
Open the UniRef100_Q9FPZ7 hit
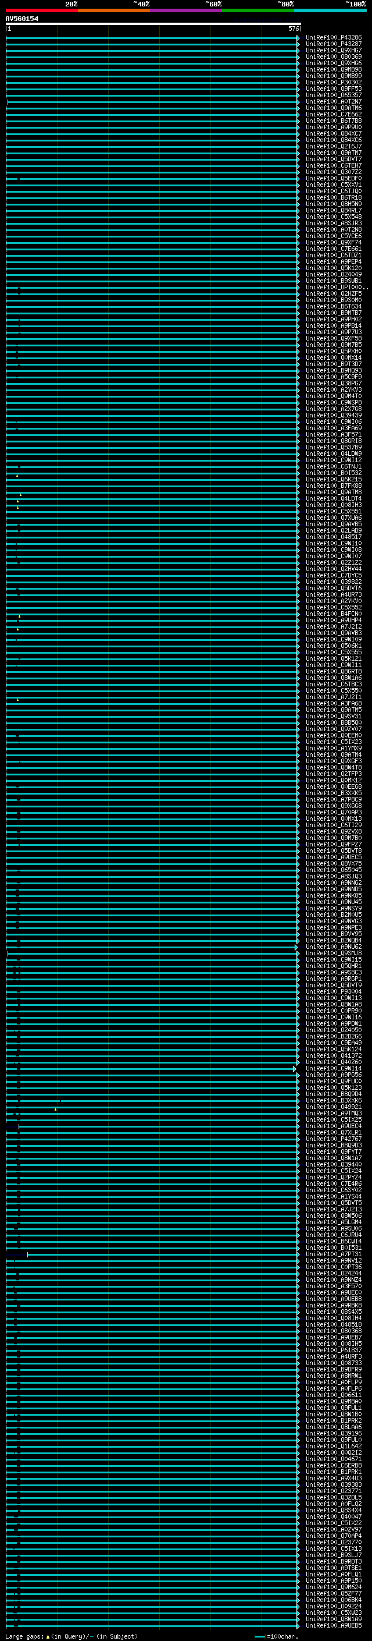333,845
